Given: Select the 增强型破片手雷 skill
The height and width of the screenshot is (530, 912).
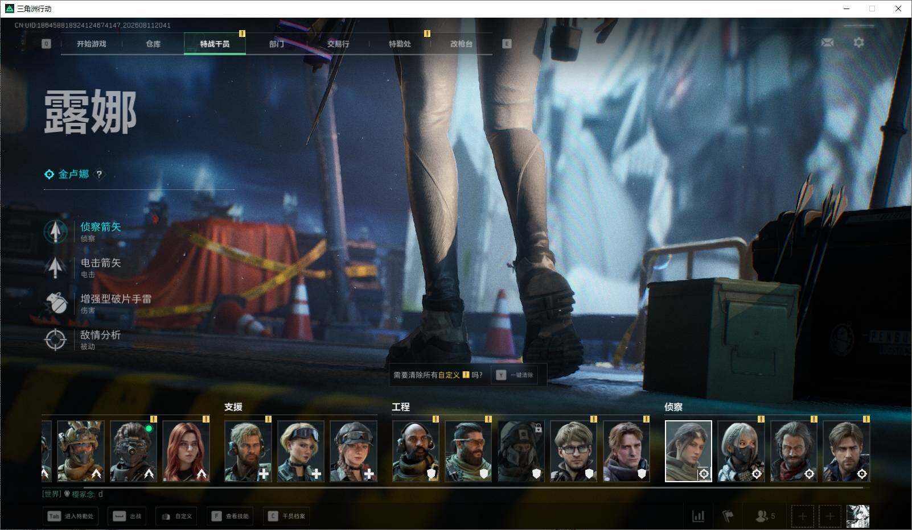Looking at the screenshot, I should coord(98,304).
